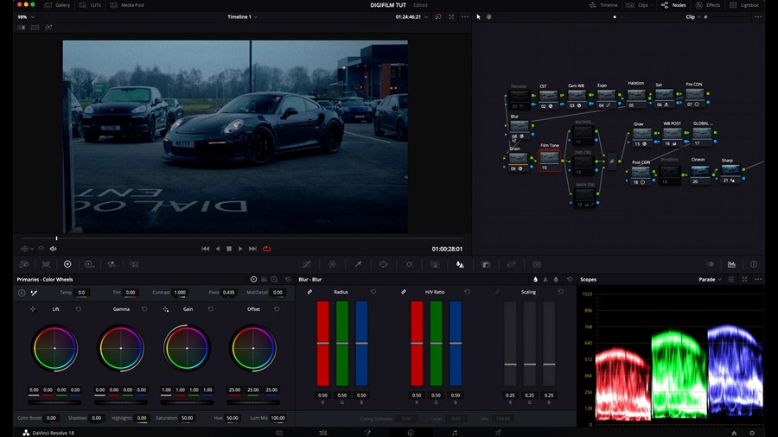Switch Blur palette to Mist mode icon

(556, 280)
